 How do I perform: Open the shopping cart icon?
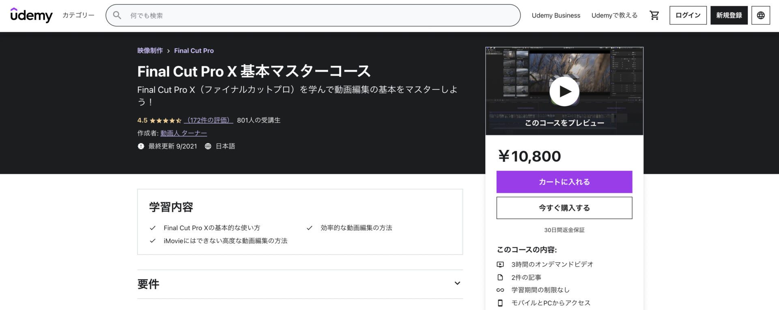coord(654,15)
